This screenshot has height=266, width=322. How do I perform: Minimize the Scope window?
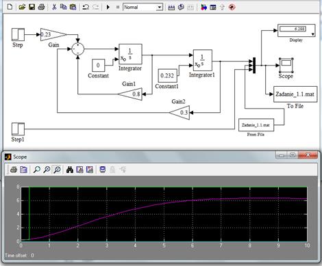pos(282,155)
